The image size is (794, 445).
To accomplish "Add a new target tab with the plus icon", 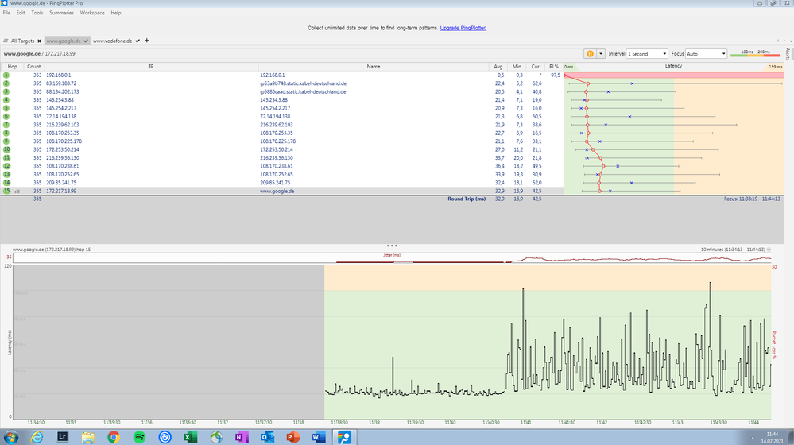I will 147,41.
